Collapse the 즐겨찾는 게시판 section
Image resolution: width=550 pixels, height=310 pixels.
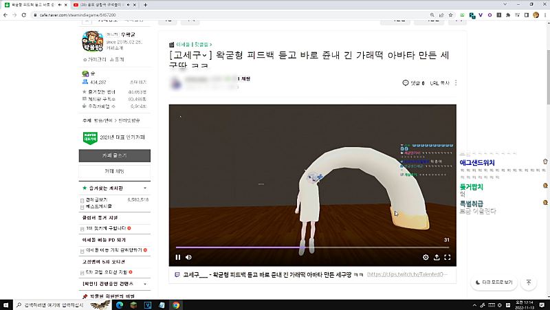144,188
